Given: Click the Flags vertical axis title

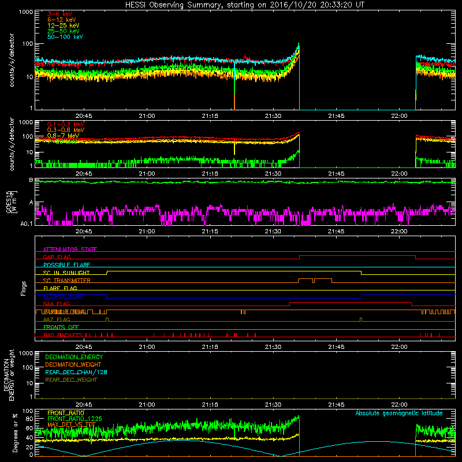Looking at the screenshot, I should [x=24, y=288].
